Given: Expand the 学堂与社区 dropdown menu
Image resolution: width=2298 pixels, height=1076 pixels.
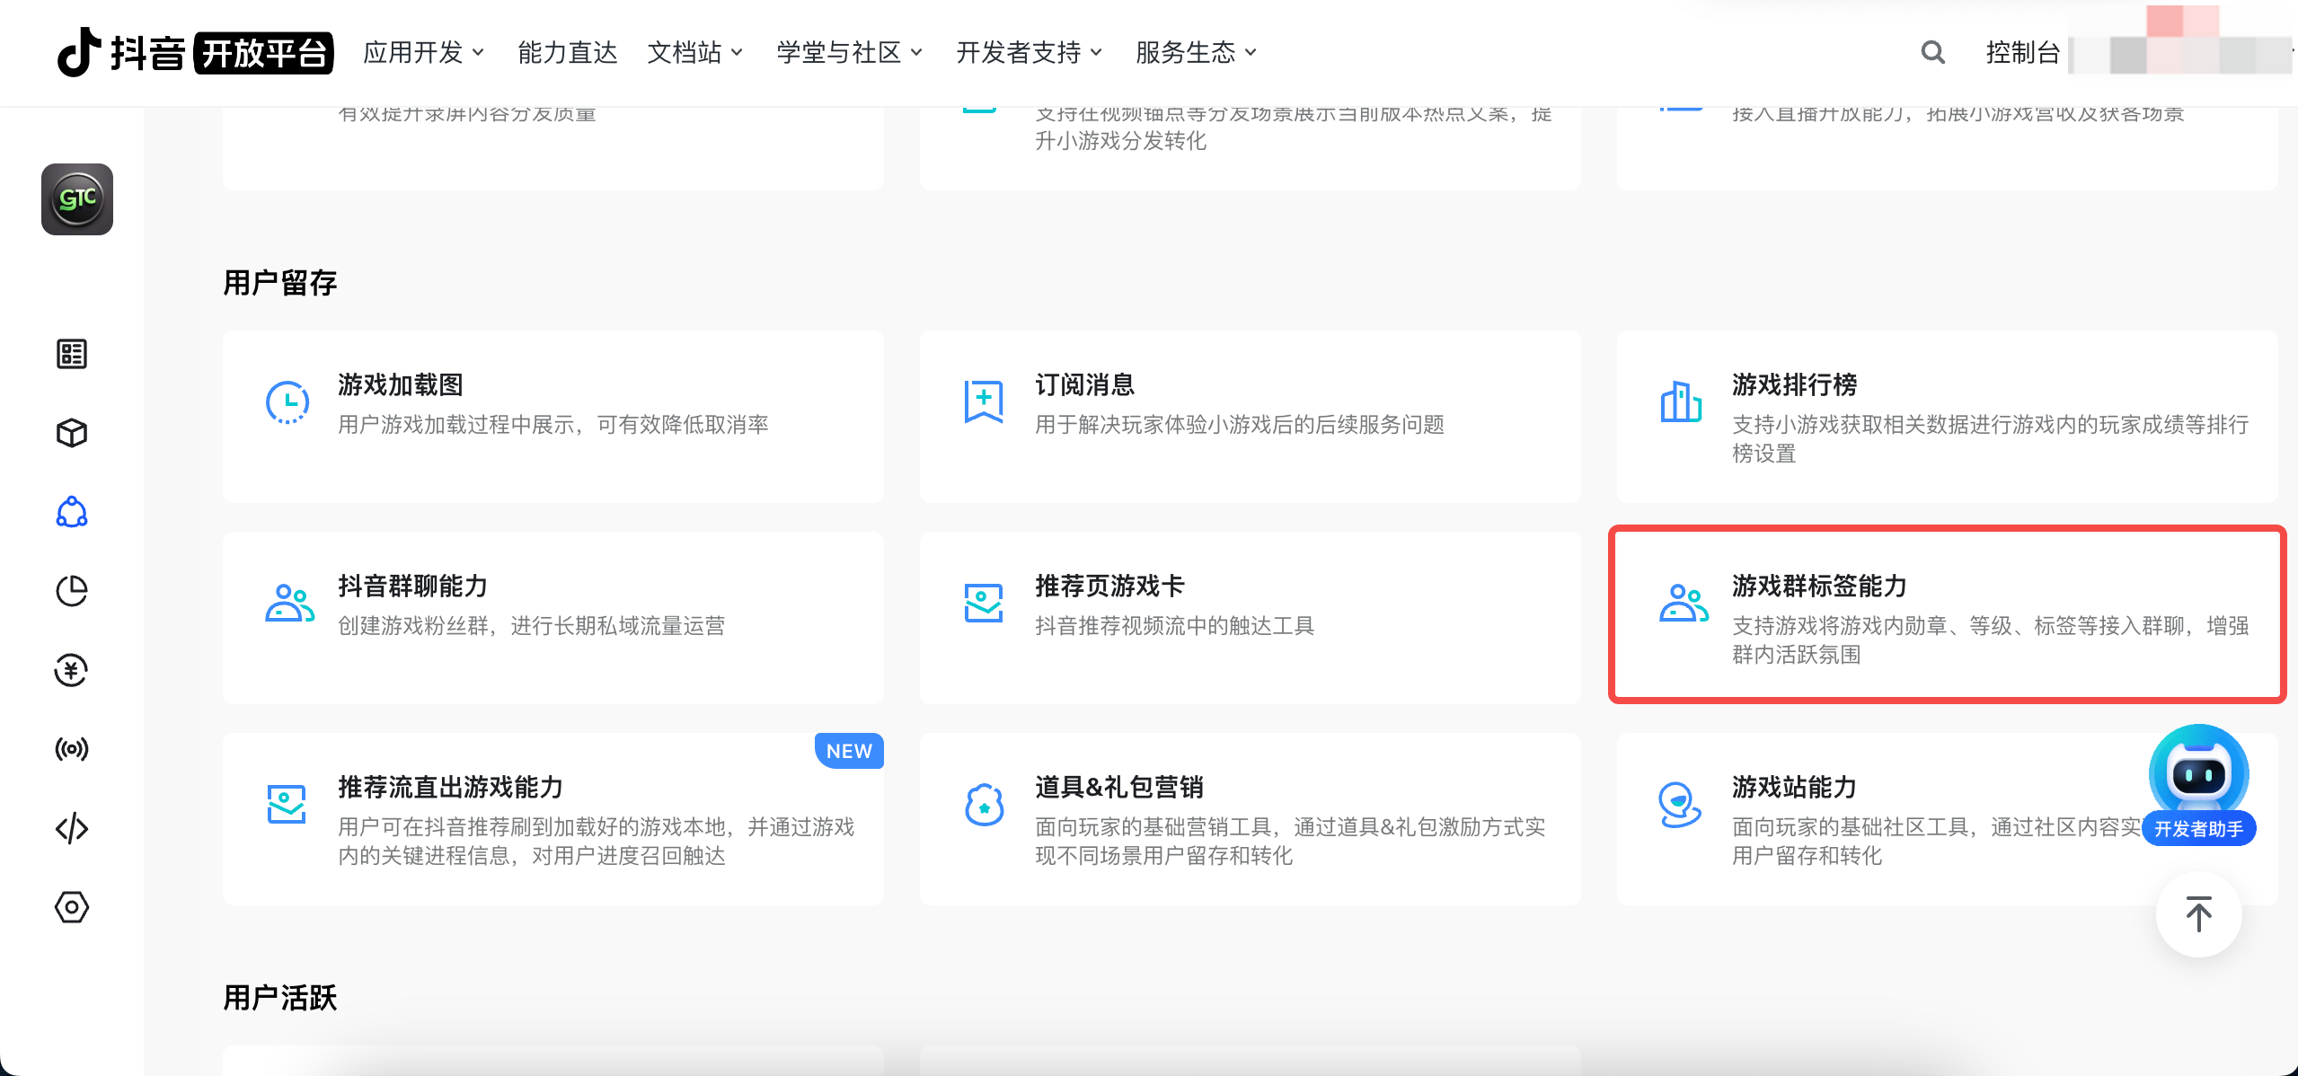Looking at the screenshot, I should click(850, 52).
